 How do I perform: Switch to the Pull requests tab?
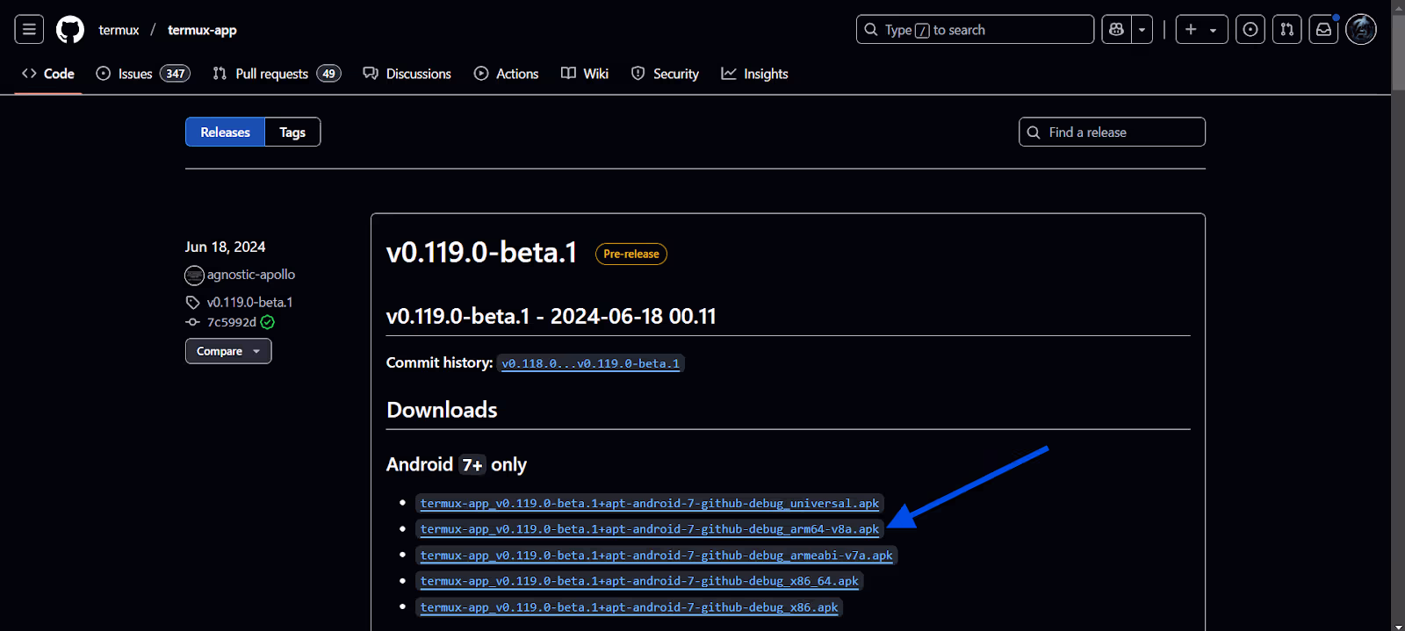click(277, 74)
